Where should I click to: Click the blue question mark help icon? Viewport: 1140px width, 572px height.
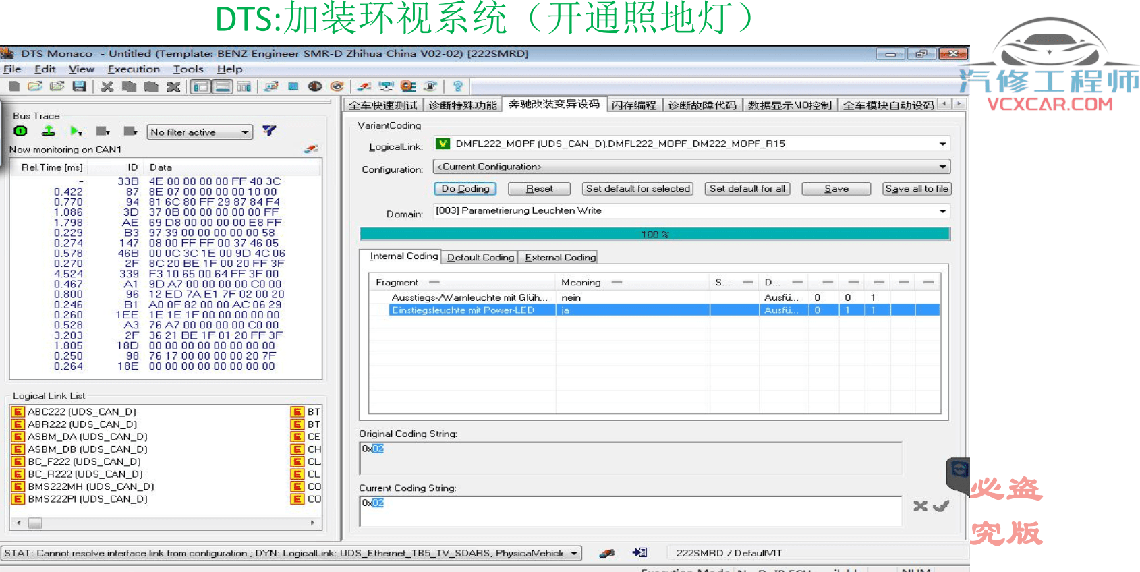pyautogui.click(x=458, y=86)
